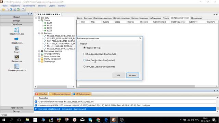The width and height of the screenshot is (219, 123).
Task: Click the open-folder icon in the toolbar
Action: [x=3, y=10]
